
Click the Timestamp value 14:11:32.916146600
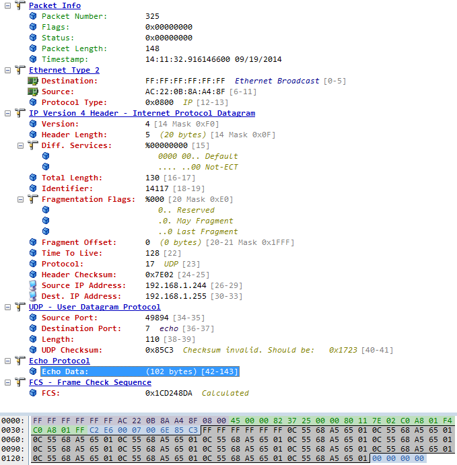click(187, 59)
